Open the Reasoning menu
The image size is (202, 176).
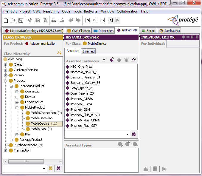tap(51, 11)
